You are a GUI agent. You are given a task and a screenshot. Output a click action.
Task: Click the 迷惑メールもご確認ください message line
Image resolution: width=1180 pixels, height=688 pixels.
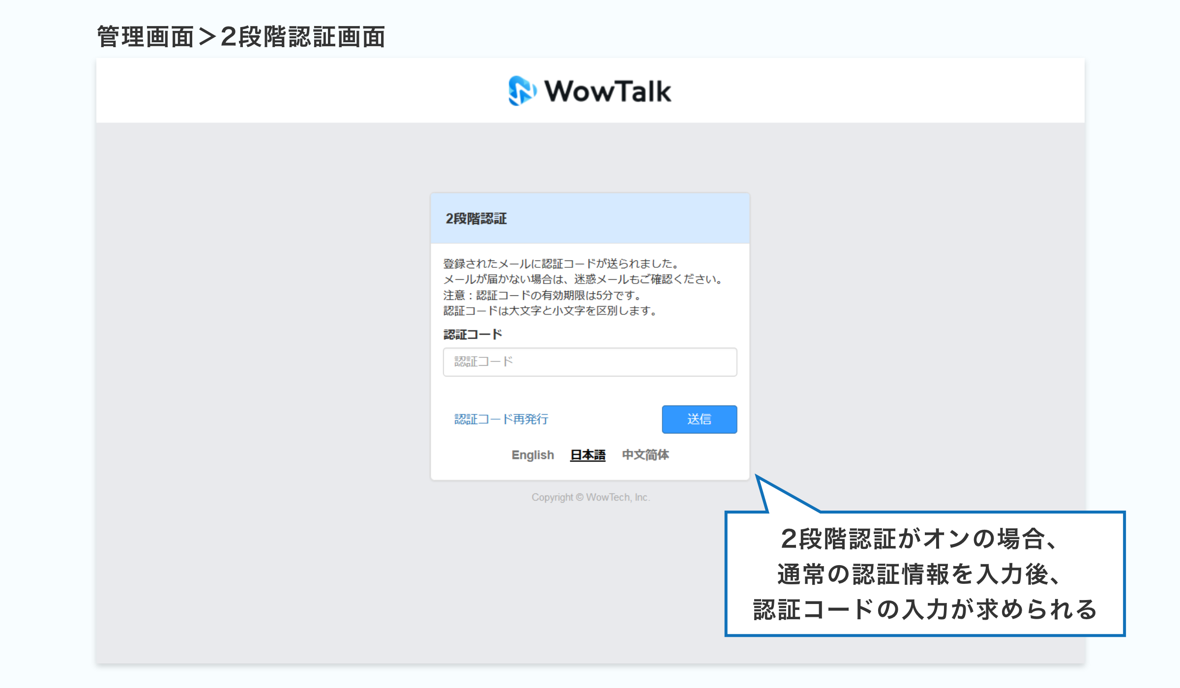coord(583,280)
